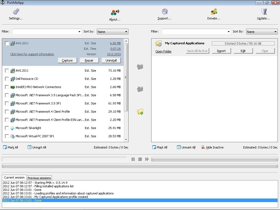This screenshot has width=280, height=210.
Task: Click the Uninstall button
Action: pyautogui.click(x=111, y=60)
